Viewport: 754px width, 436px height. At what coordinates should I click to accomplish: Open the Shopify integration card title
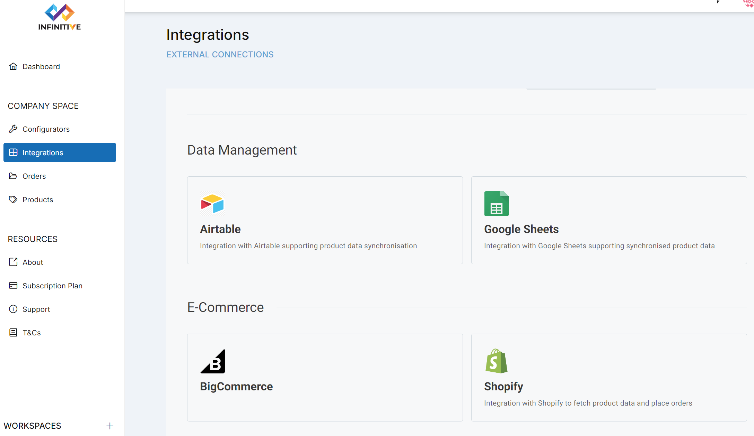(503, 387)
